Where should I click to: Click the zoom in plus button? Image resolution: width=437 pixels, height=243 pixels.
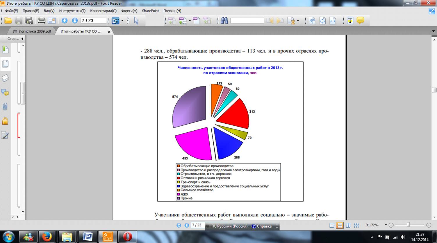[429, 225]
